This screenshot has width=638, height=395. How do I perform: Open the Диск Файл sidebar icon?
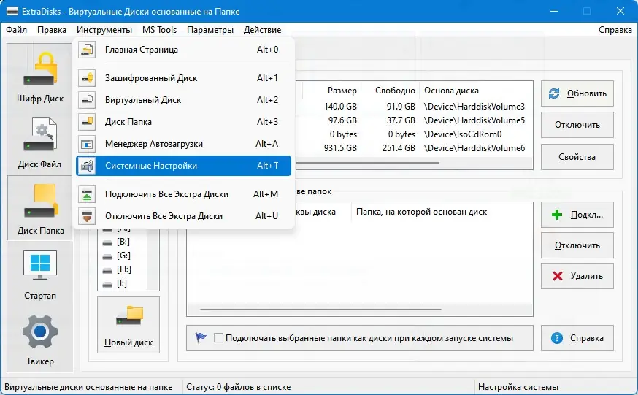click(40, 134)
